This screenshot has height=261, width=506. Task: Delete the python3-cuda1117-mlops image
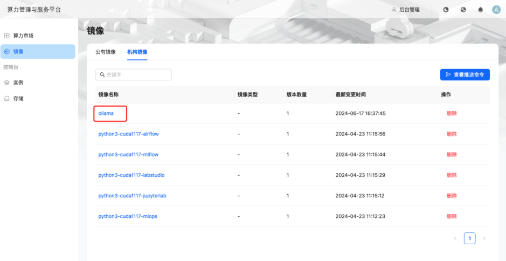coord(452,216)
